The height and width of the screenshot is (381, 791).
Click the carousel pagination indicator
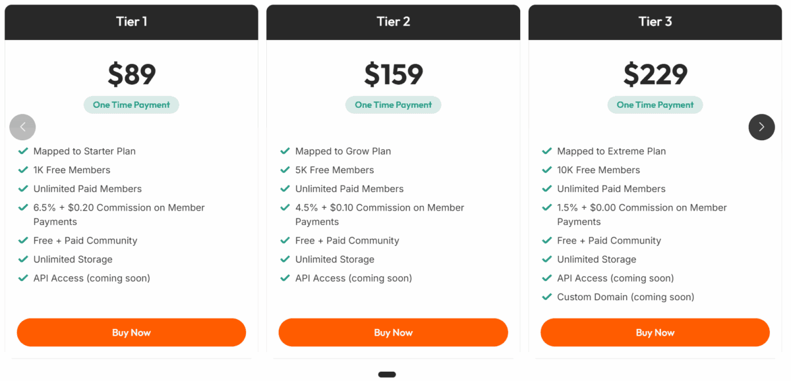pyautogui.click(x=387, y=374)
